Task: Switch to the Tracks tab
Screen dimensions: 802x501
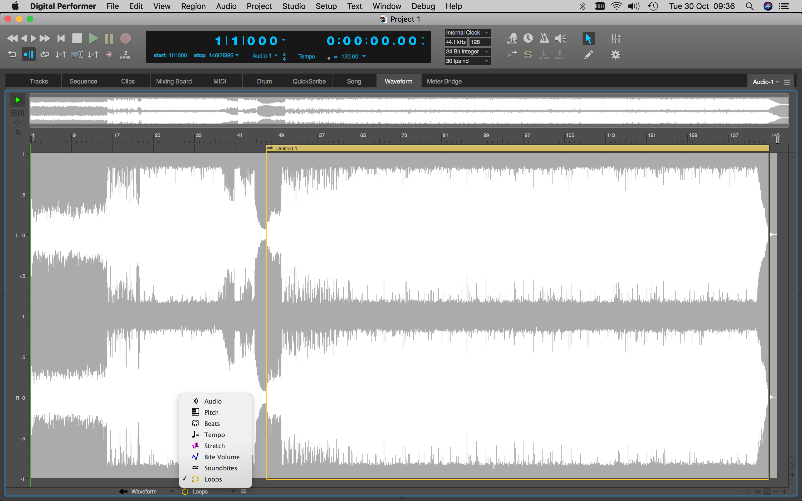Action: point(39,82)
